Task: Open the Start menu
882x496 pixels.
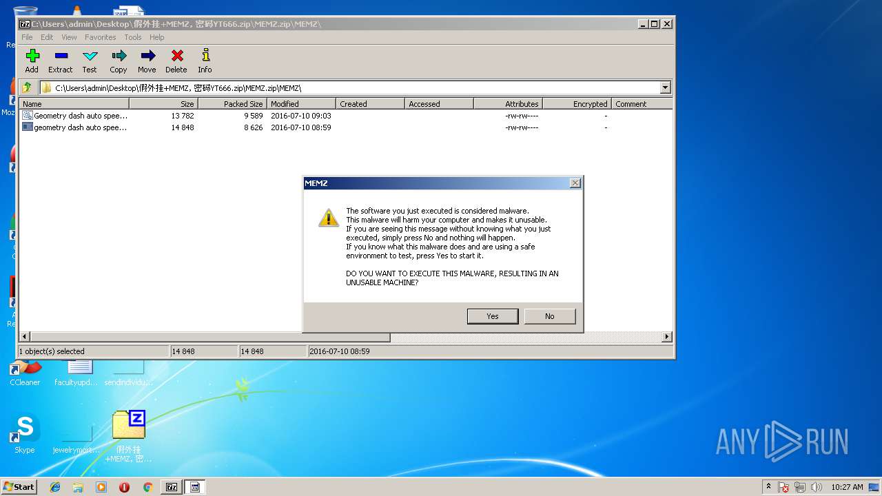Action: click(x=19, y=487)
